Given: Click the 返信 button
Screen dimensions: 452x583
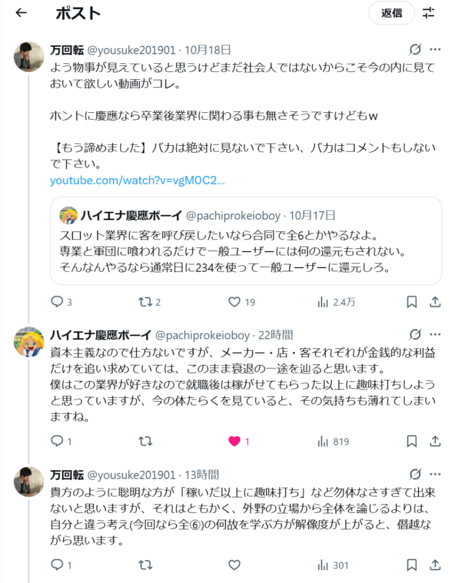Looking at the screenshot, I should tap(392, 13).
